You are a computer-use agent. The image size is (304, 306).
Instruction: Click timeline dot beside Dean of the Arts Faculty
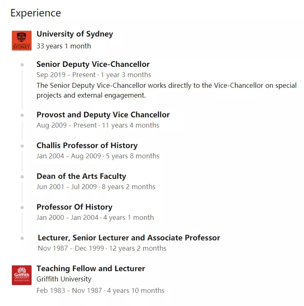pyautogui.click(x=22, y=177)
